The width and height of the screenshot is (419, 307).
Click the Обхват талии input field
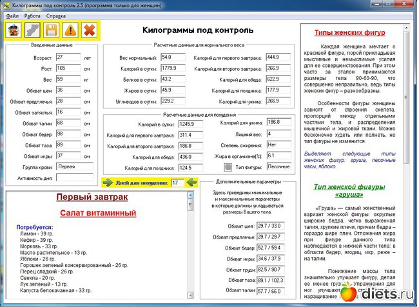tap(67, 123)
